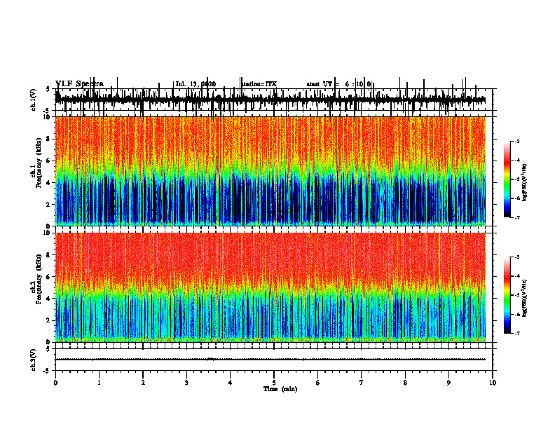Select the "Time (min)" x-axis label
The image size is (555, 429).
coord(280,389)
